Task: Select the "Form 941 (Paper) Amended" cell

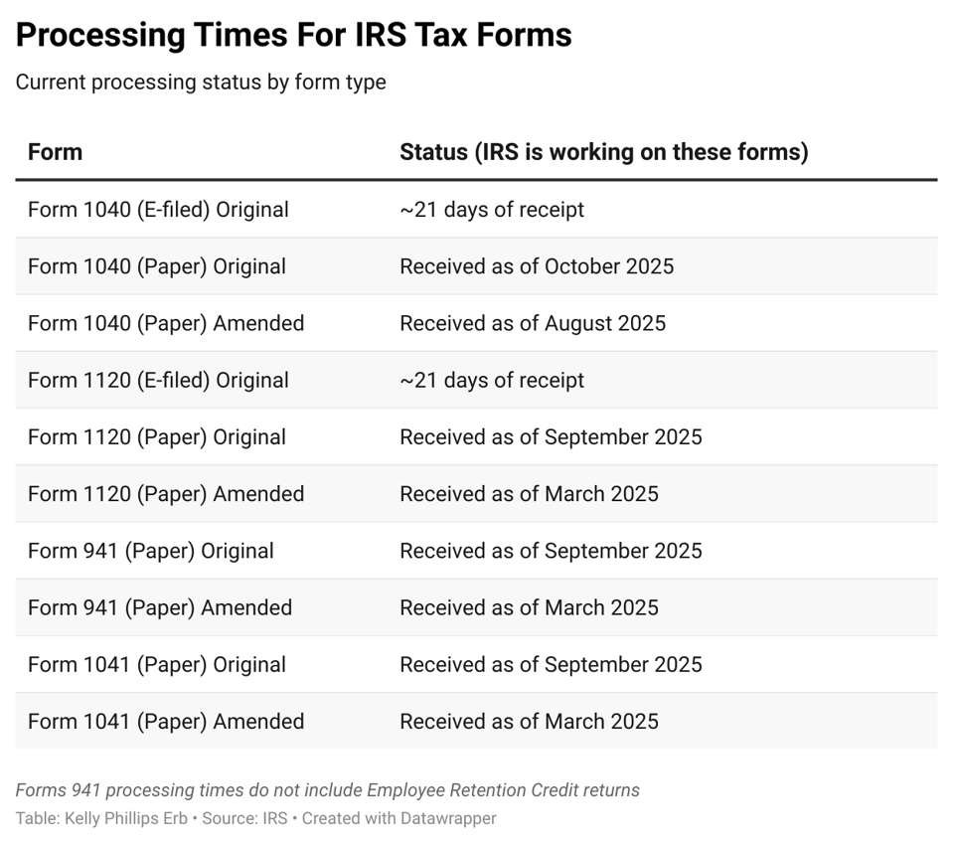Action: (160, 607)
